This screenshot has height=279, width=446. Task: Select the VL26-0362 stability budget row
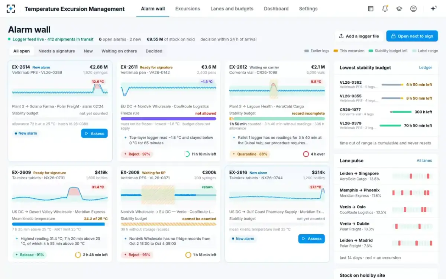pyautogui.click(x=386, y=84)
